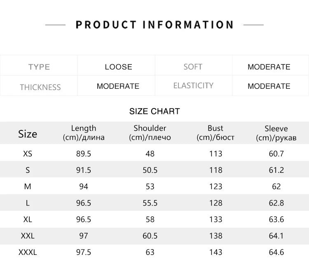Select the LOOSE value cell
309x271 pixels.
118,67
